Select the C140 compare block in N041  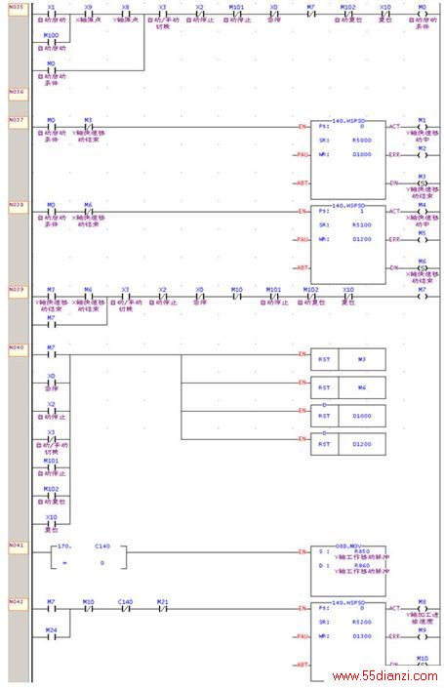tap(89, 557)
